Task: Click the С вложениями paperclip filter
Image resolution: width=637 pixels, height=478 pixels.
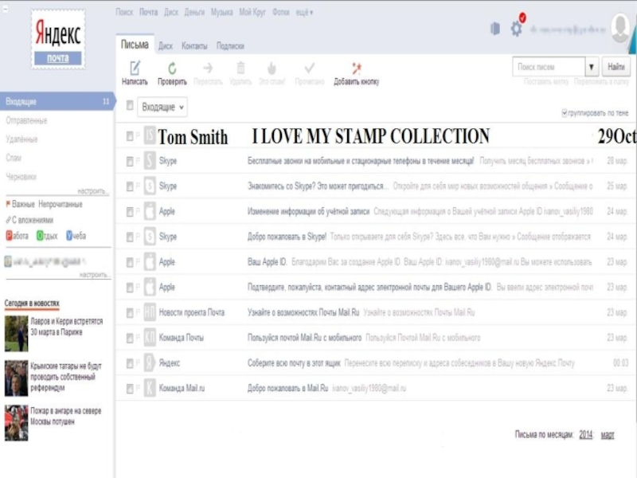Action: (29, 221)
